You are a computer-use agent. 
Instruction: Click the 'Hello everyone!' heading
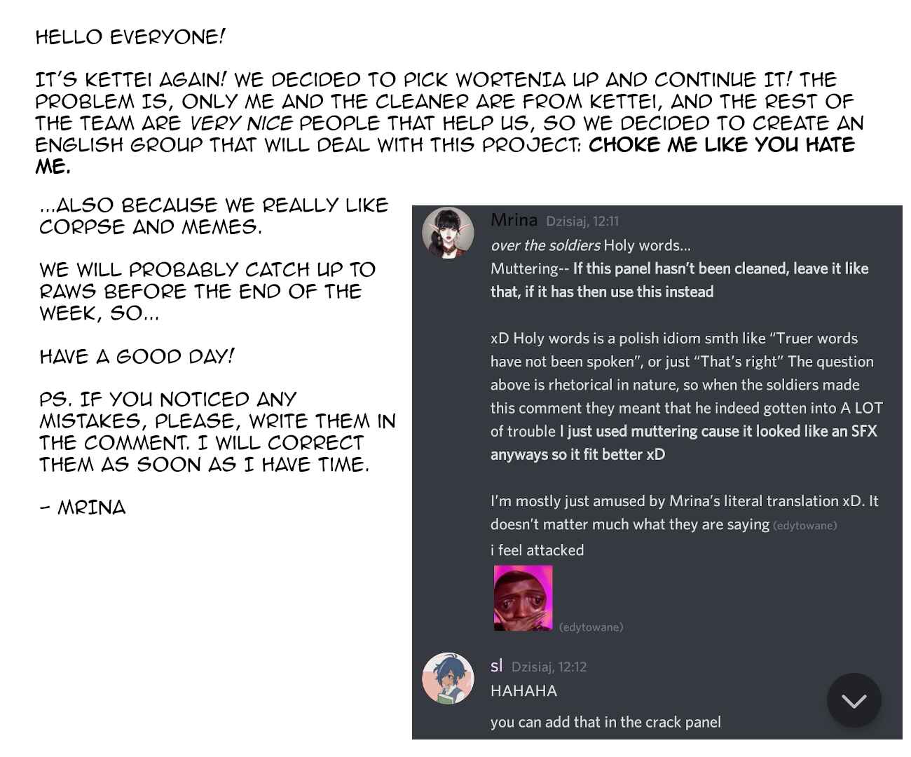coord(130,37)
